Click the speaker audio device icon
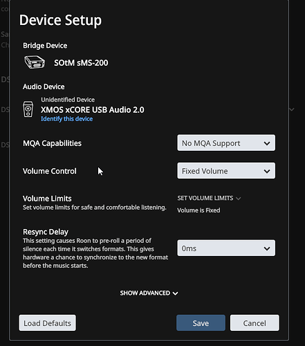The image size is (305, 346). click(28, 109)
